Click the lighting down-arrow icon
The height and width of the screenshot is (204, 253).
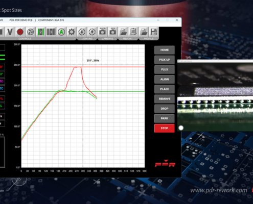click(x=82, y=32)
